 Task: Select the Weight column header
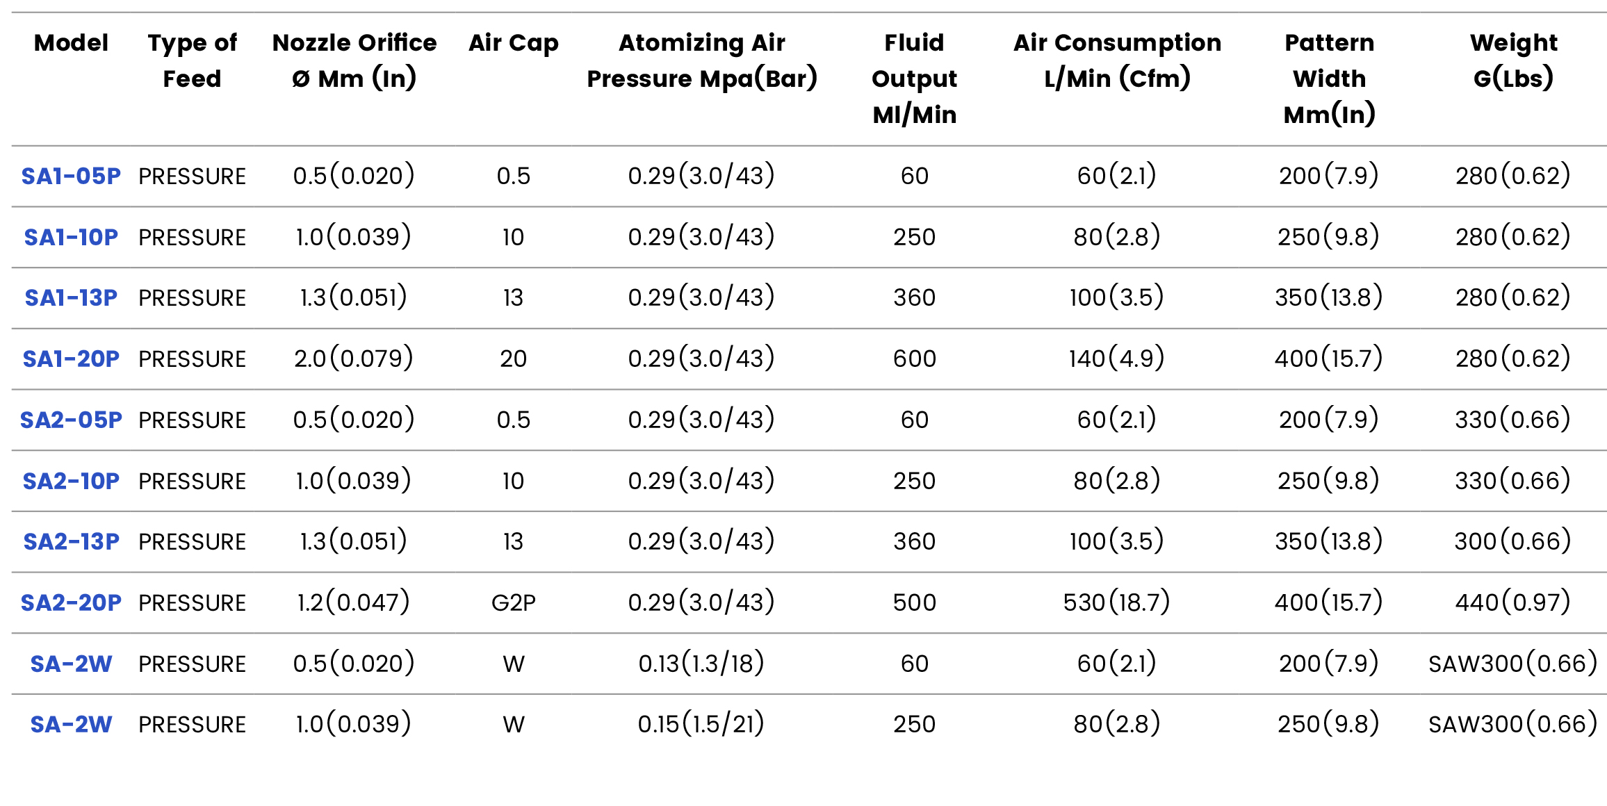pos(1513,60)
